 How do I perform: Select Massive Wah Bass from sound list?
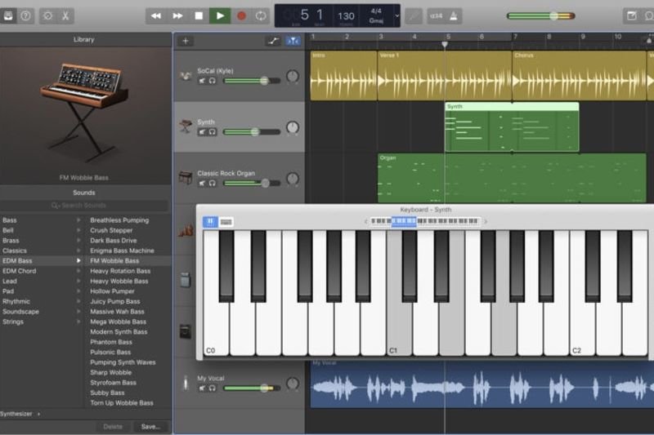[x=117, y=312]
